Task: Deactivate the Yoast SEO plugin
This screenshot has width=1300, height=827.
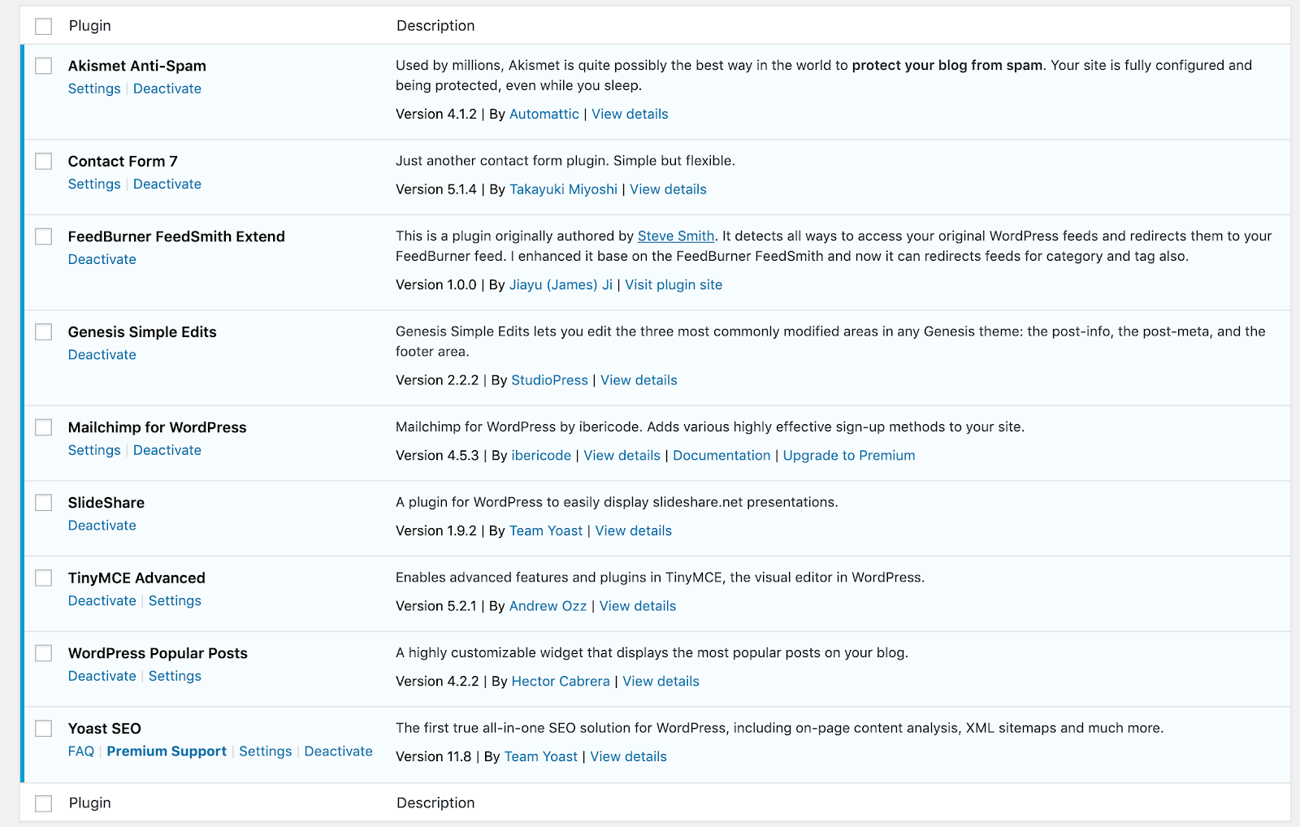Action: pyautogui.click(x=339, y=751)
